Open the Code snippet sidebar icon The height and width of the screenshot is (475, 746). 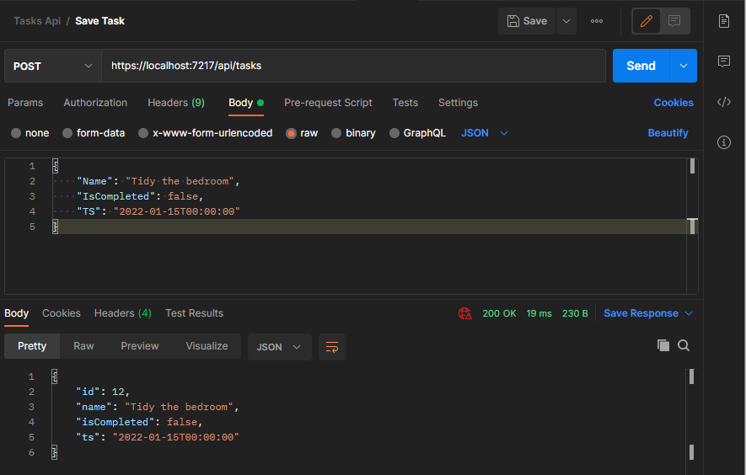pos(723,102)
